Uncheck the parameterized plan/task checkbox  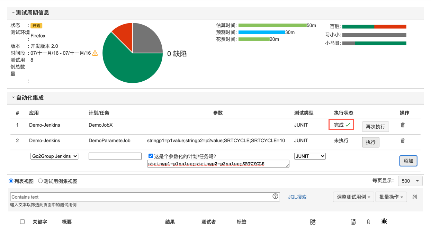tap(151, 156)
